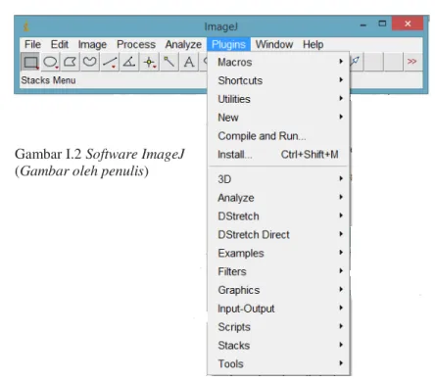Select the Text tool
435x382 pixels.
click(x=189, y=62)
